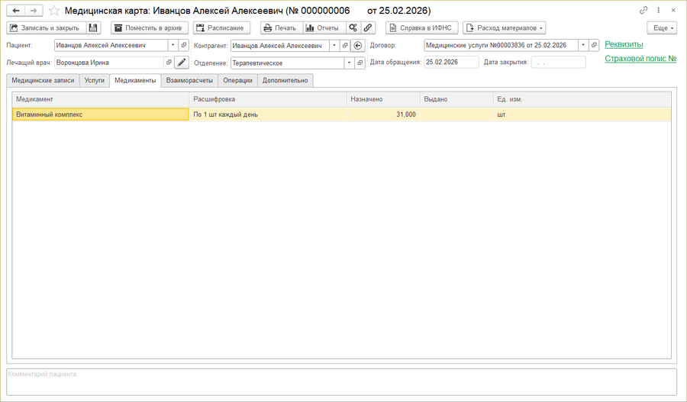The width and height of the screenshot is (687, 402).
Task: Select the 31,000 Назначено cell
Action: tap(383, 114)
